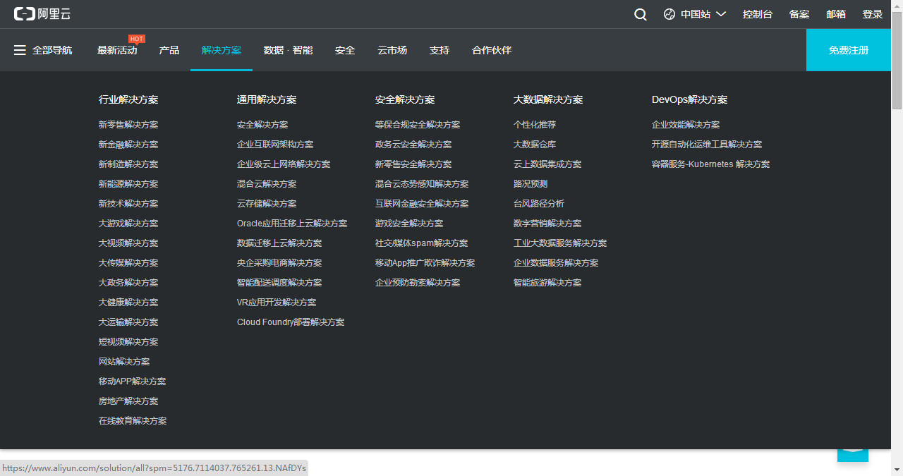The height and width of the screenshot is (476, 903).
Task: Click the 安全解决方案 column heading
Action: (x=405, y=99)
